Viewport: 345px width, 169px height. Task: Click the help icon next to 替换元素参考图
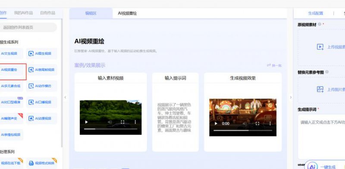(327, 72)
